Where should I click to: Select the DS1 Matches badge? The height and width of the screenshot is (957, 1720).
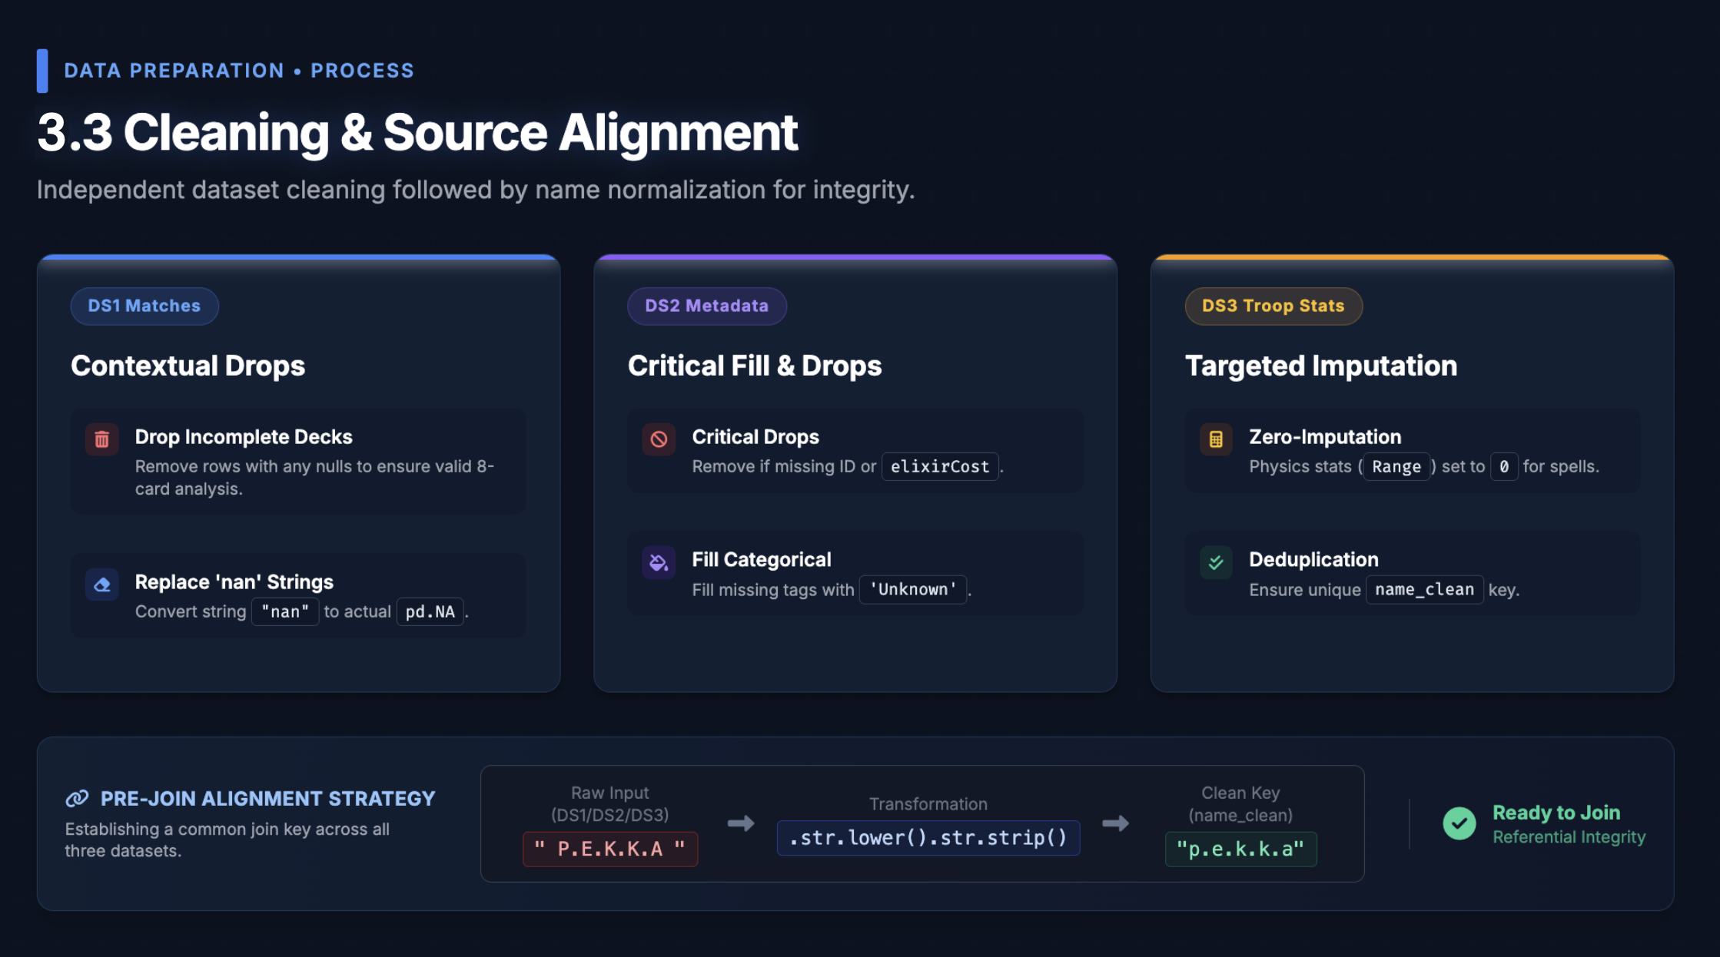[x=144, y=306]
